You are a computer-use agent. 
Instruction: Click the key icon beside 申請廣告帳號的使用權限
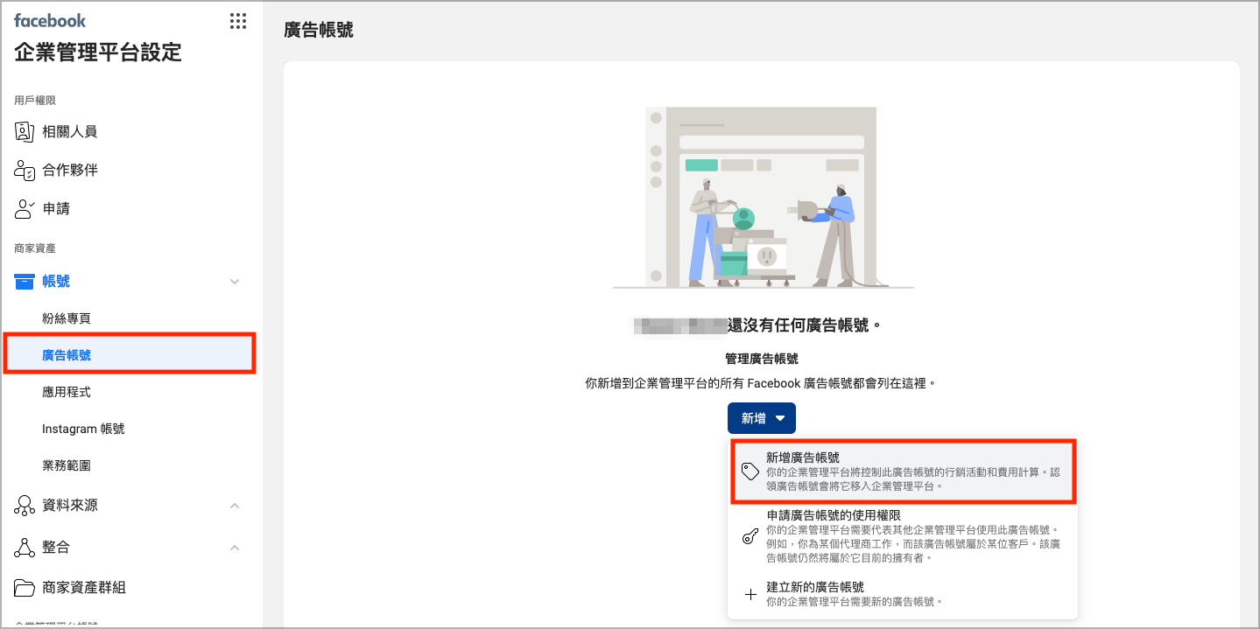pyautogui.click(x=750, y=535)
